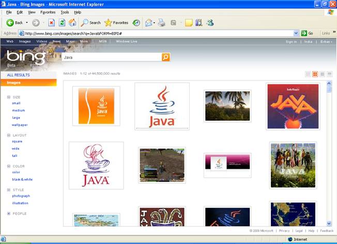Open the Favorites menu
Image resolution: width=337 pixels, height=244 pixels.
[48, 12]
